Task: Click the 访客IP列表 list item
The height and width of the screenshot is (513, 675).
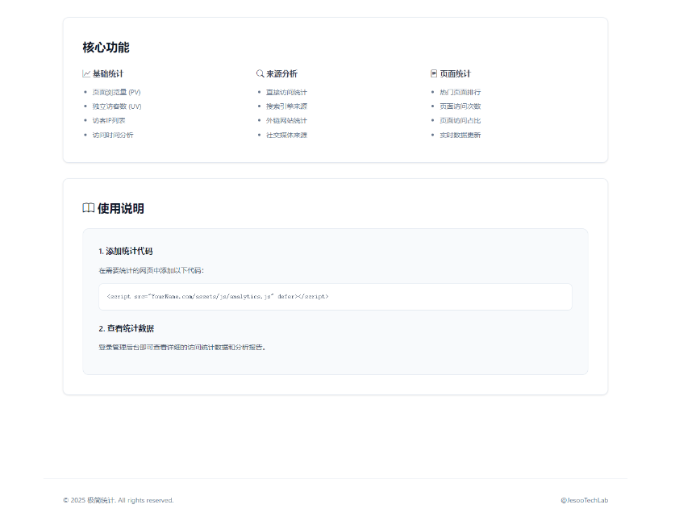Action: click(x=109, y=121)
